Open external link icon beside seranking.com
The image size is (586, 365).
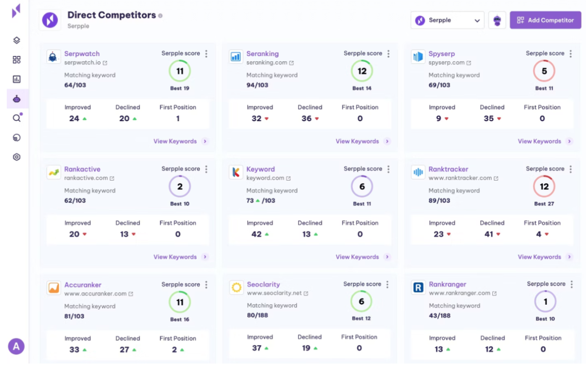292,63
